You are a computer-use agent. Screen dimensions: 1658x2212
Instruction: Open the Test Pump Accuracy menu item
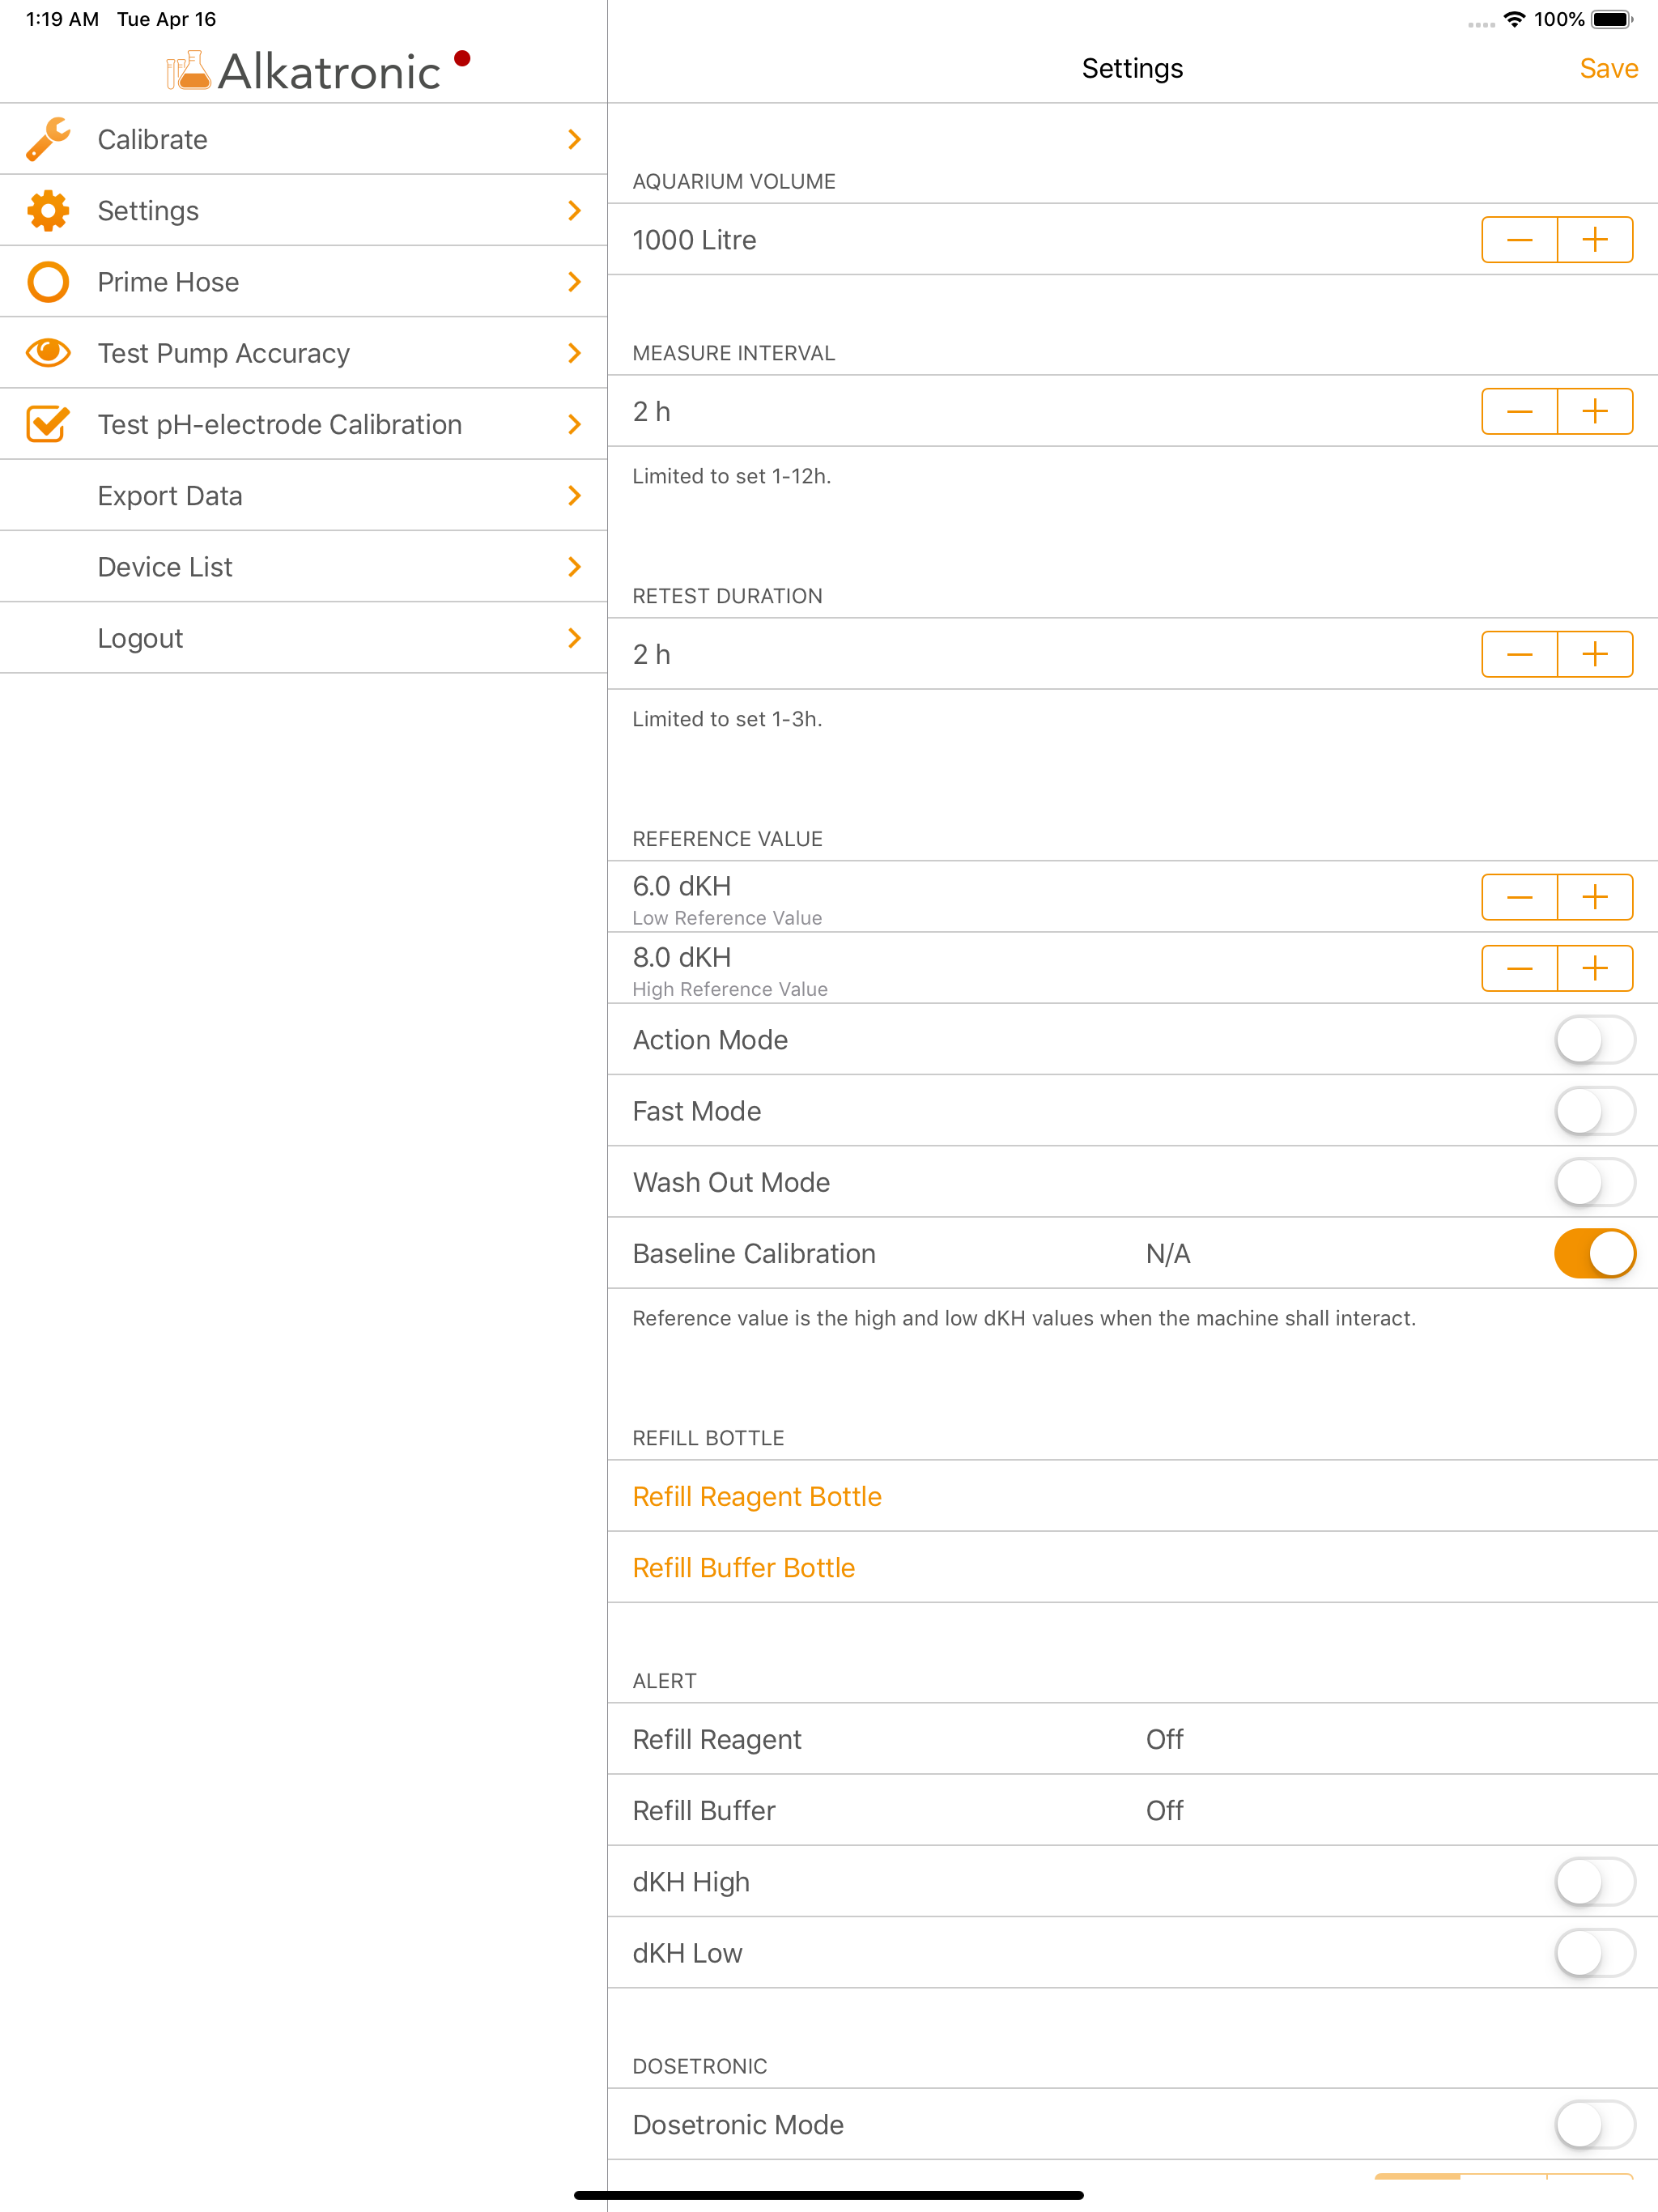(224, 353)
